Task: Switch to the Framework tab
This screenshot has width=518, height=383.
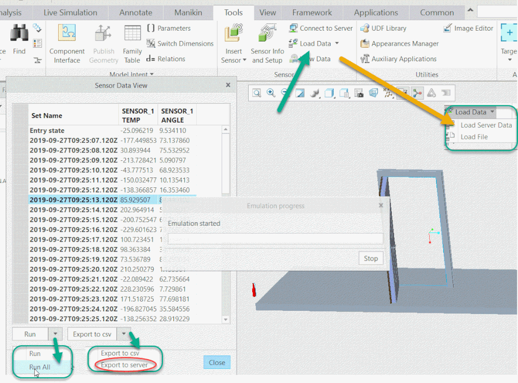Action: tap(312, 12)
